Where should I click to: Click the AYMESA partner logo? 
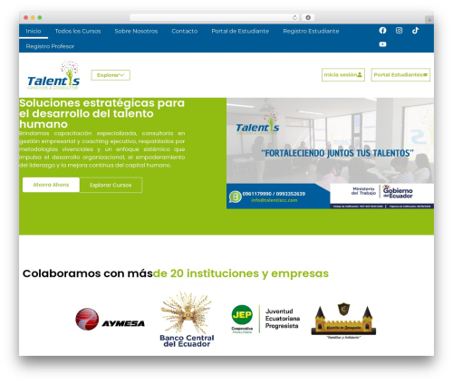coord(110,320)
